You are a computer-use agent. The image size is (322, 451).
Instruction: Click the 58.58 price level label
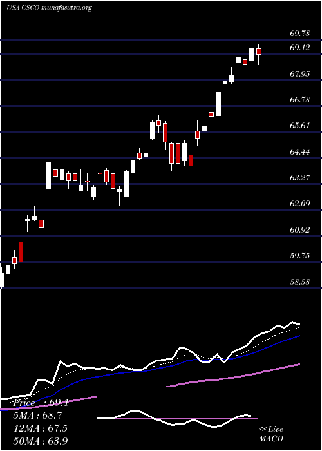click(300, 282)
